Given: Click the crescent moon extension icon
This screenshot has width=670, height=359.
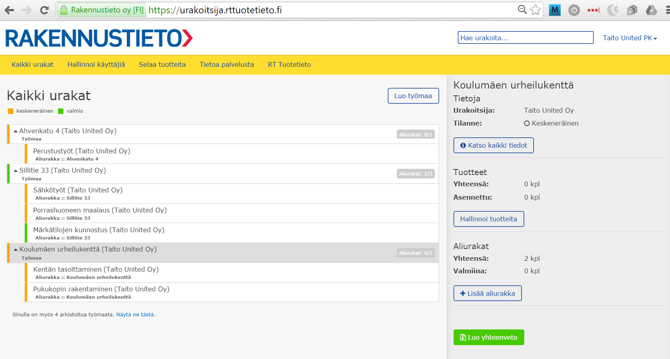Looking at the screenshot, I should point(613,10).
